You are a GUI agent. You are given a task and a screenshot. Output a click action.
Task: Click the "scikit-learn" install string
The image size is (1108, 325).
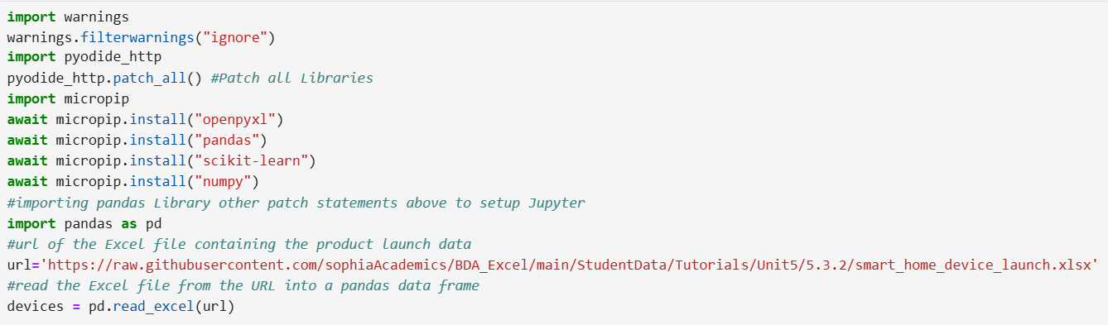click(251, 161)
